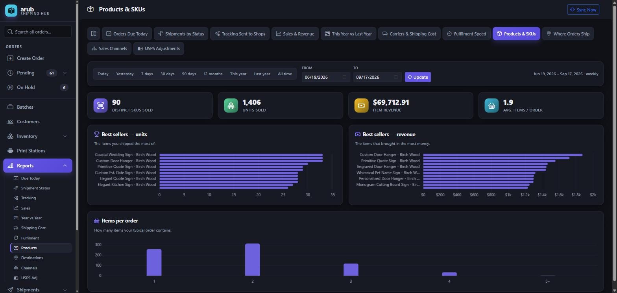
Task: Click the Distinct SKUs Sold scan icon
Action: pos(100,106)
